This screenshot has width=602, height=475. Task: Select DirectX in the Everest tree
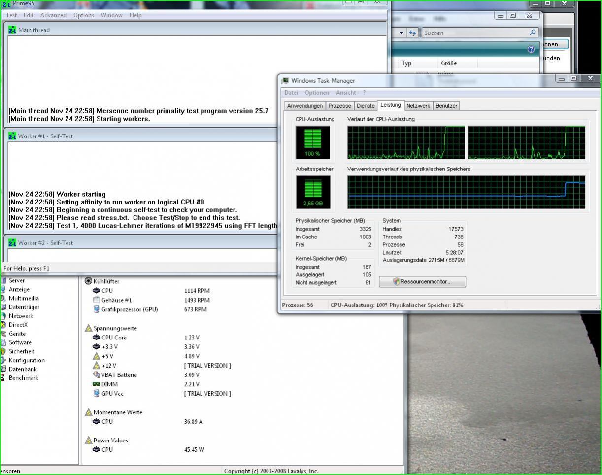coord(18,325)
